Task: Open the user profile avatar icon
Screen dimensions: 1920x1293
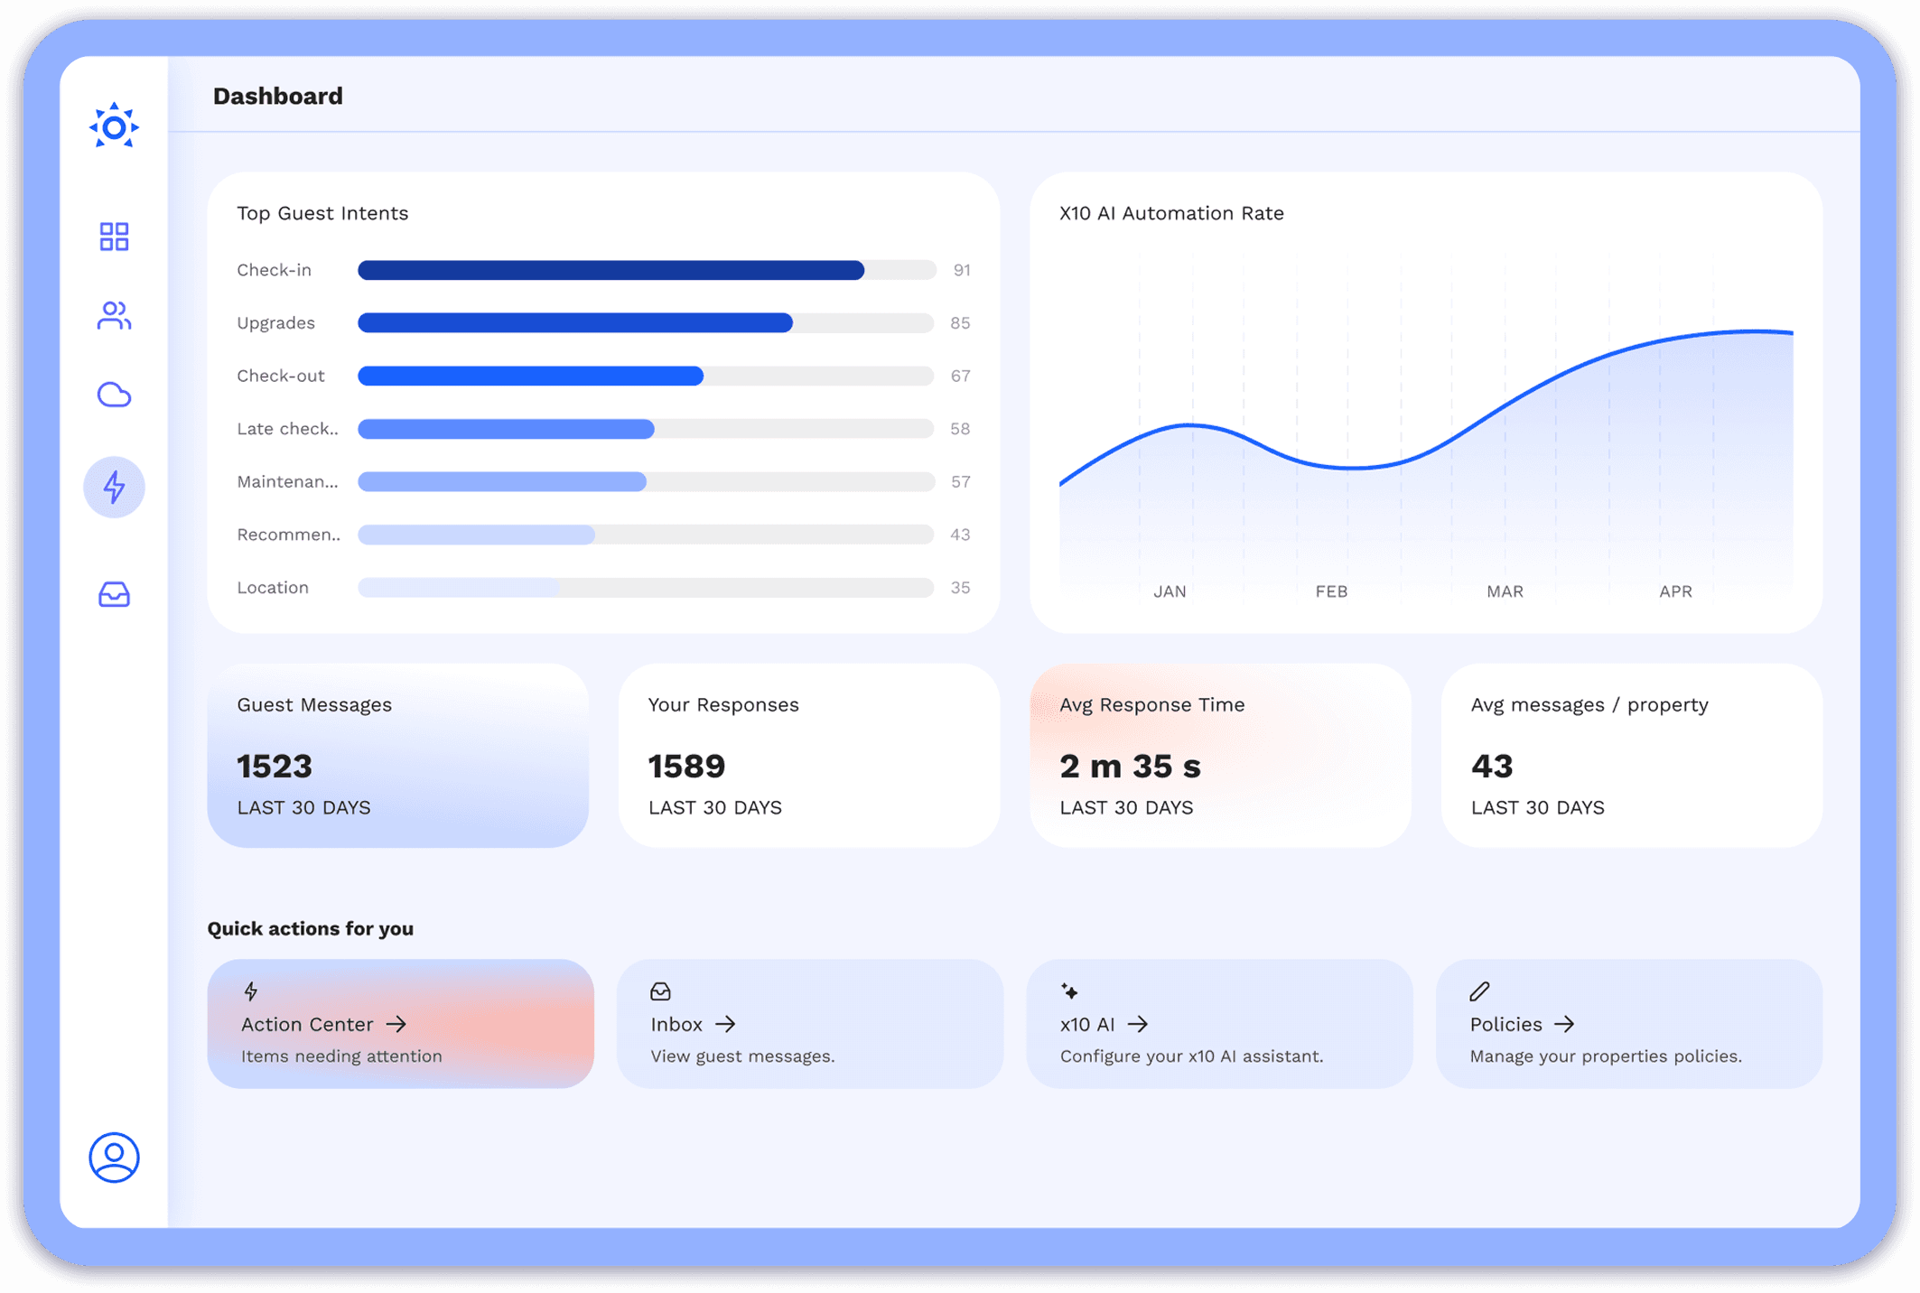Action: click(114, 1157)
